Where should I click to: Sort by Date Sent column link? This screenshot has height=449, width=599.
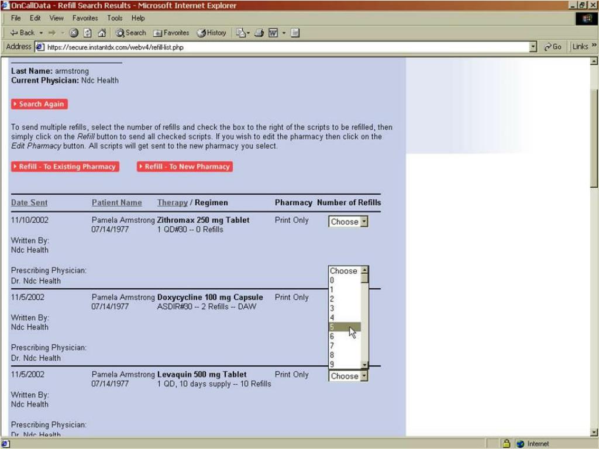click(29, 203)
